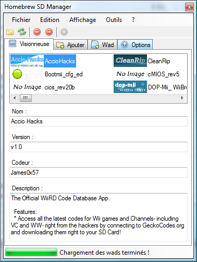Click the Version field containing v1.0
Viewport: 197px width, 262px height.
click(x=98, y=147)
